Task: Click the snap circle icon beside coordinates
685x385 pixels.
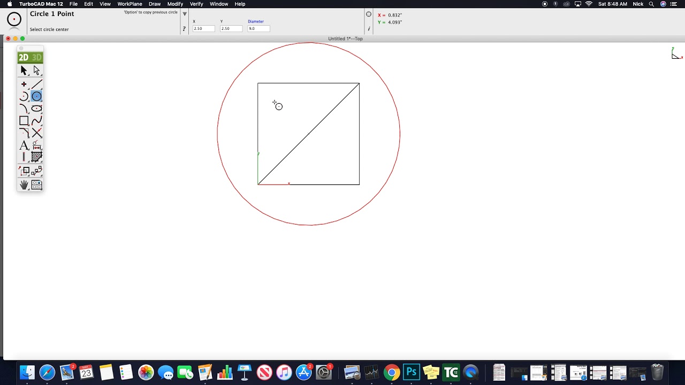Action: [x=369, y=14]
